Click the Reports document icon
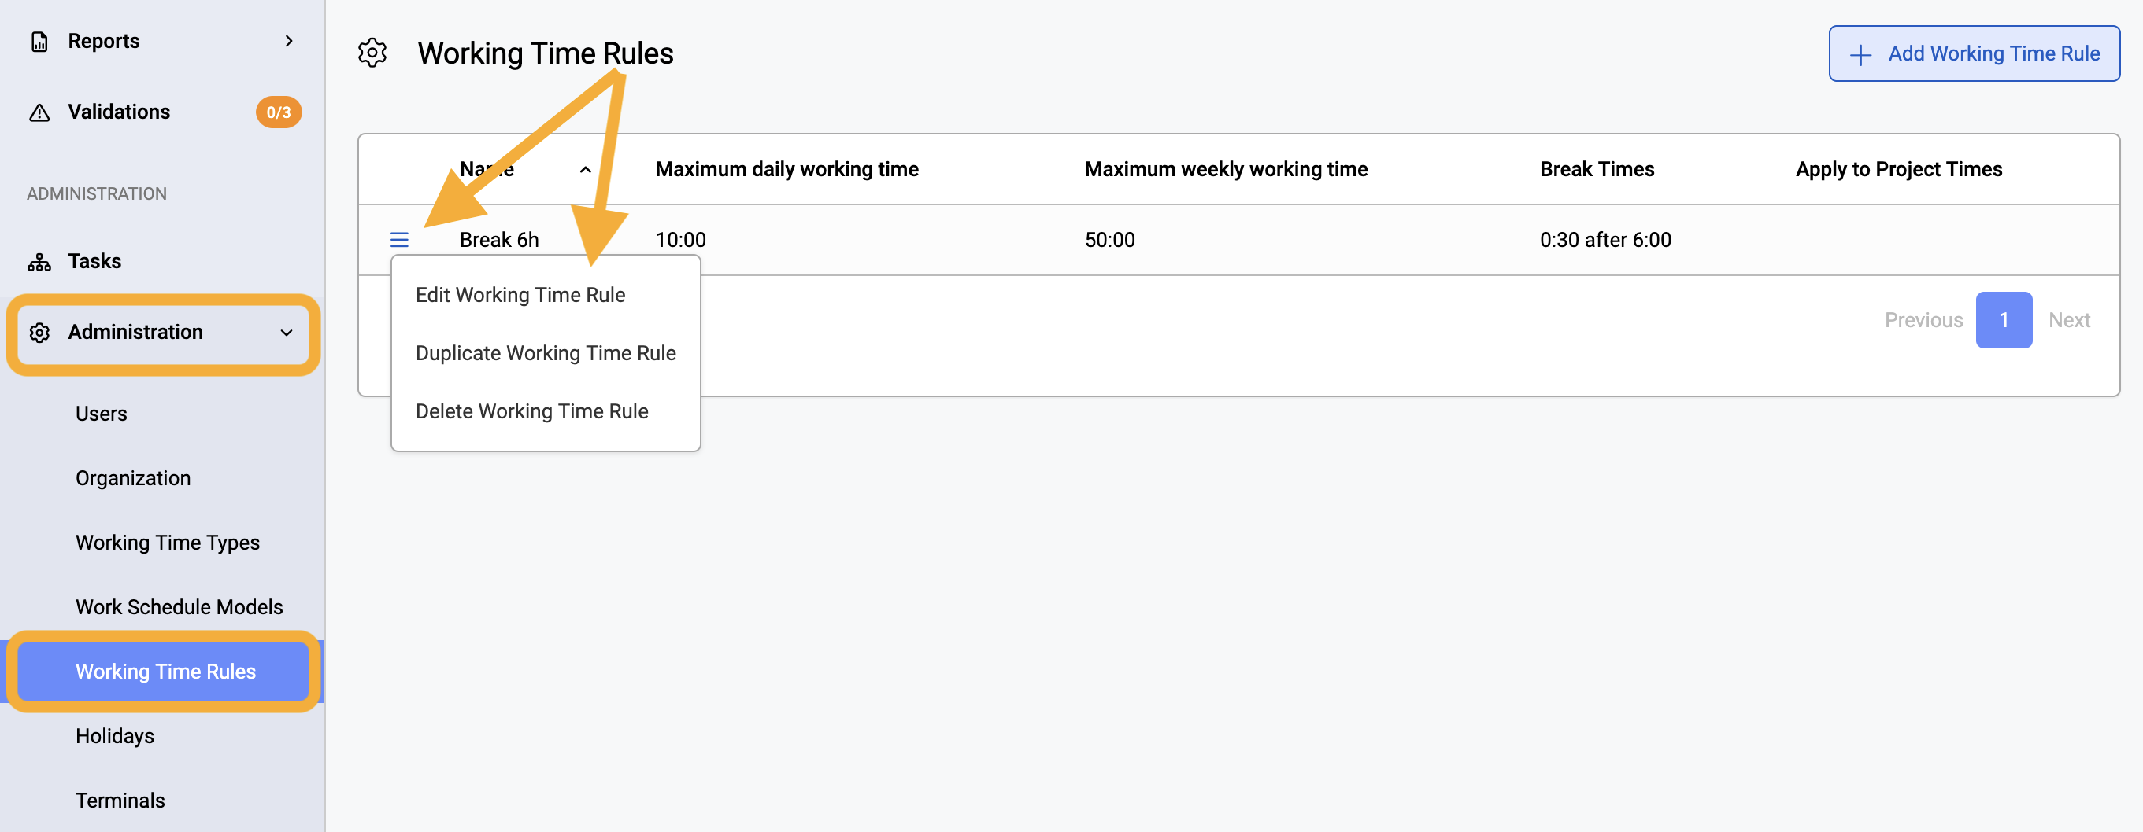This screenshot has height=832, width=2143. click(x=39, y=42)
